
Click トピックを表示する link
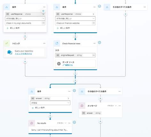pos(23,54)
